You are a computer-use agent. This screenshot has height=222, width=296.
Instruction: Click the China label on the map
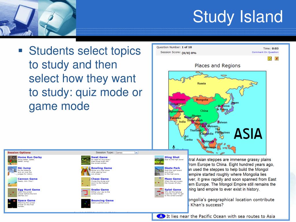click(x=204, y=111)
